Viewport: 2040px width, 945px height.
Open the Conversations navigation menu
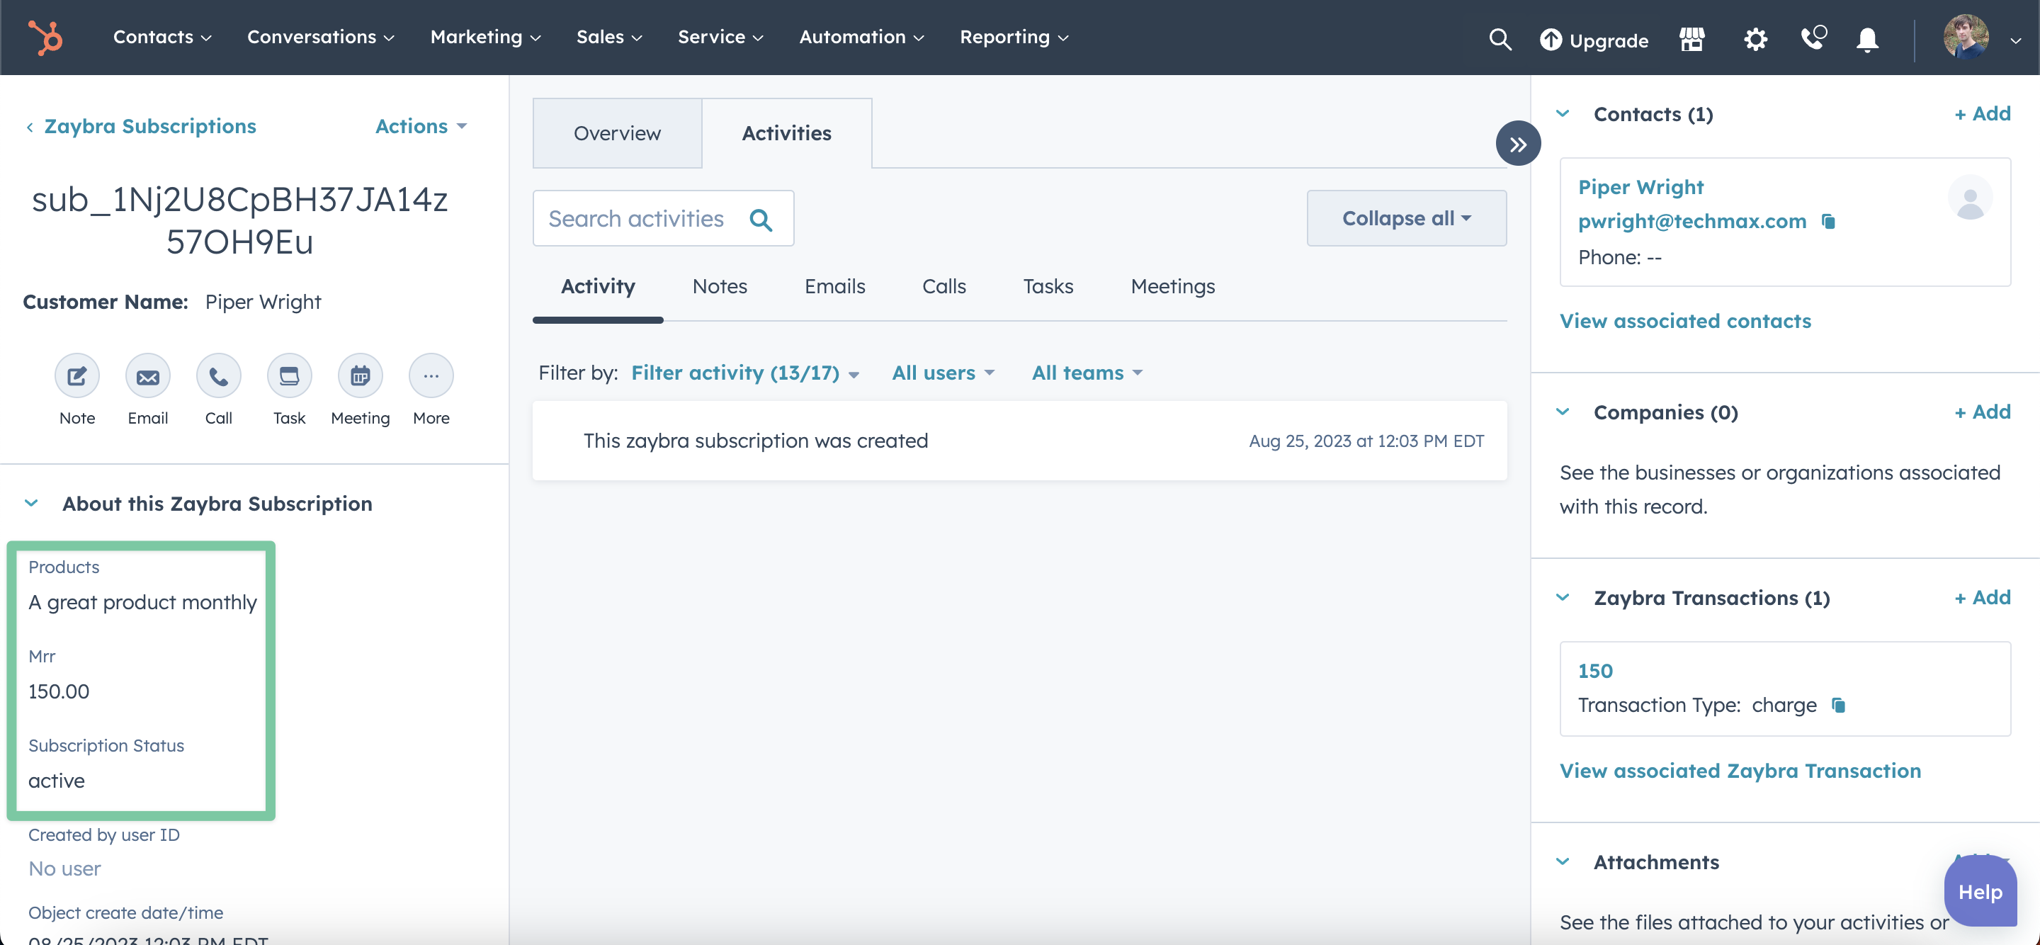pyautogui.click(x=320, y=38)
